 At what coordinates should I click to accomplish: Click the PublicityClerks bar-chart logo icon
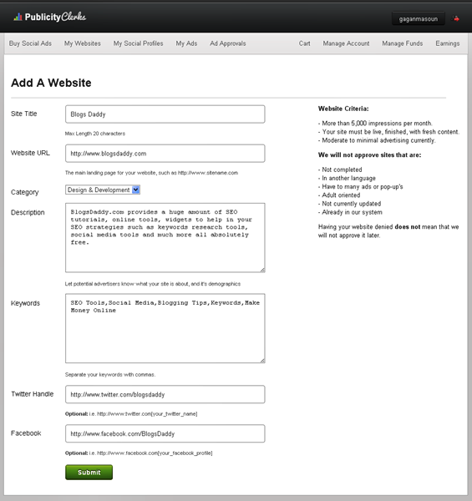point(18,17)
